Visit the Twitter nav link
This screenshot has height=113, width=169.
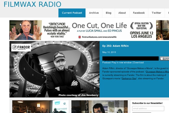point(156,13)
